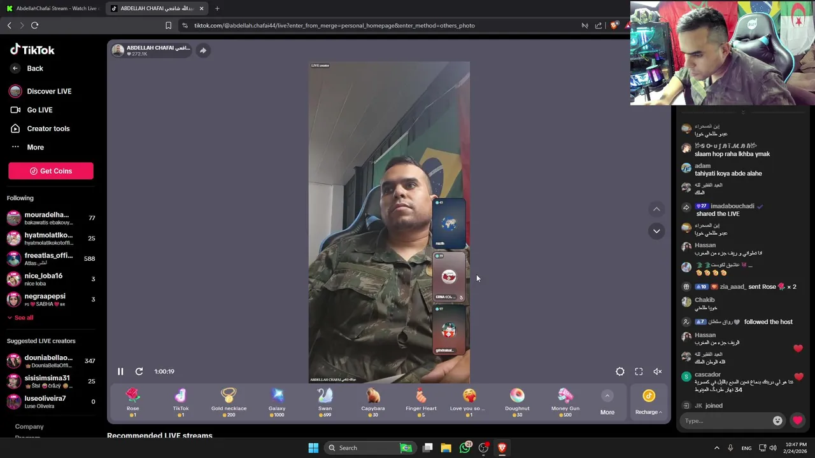The width and height of the screenshot is (815, 458).
Task: Refresh the live stream player
Action: click(x=139, y=371)
